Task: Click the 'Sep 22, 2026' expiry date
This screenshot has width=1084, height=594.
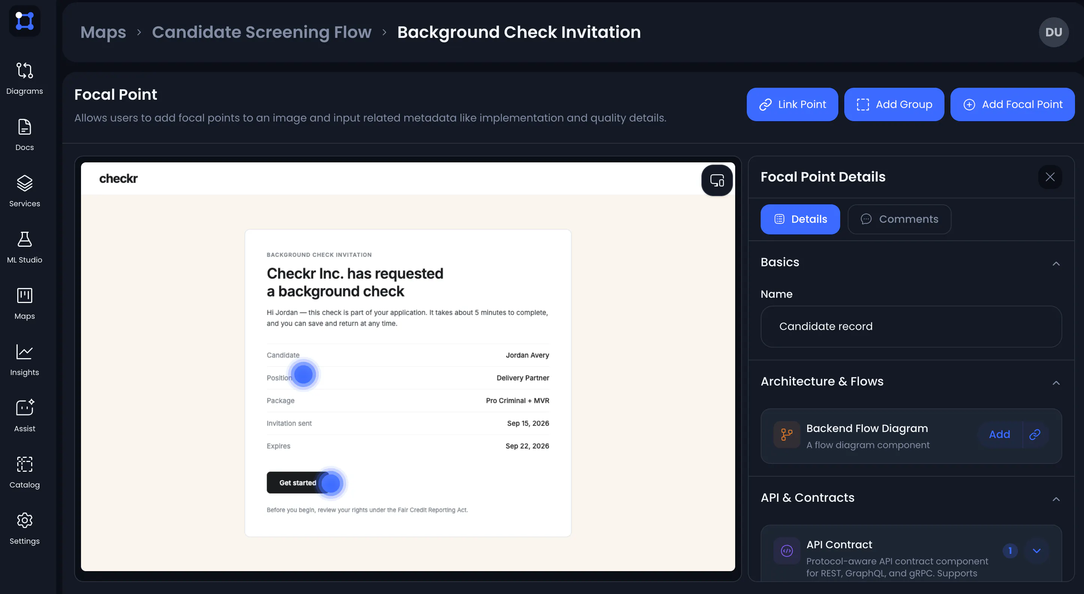Action: 527,446
